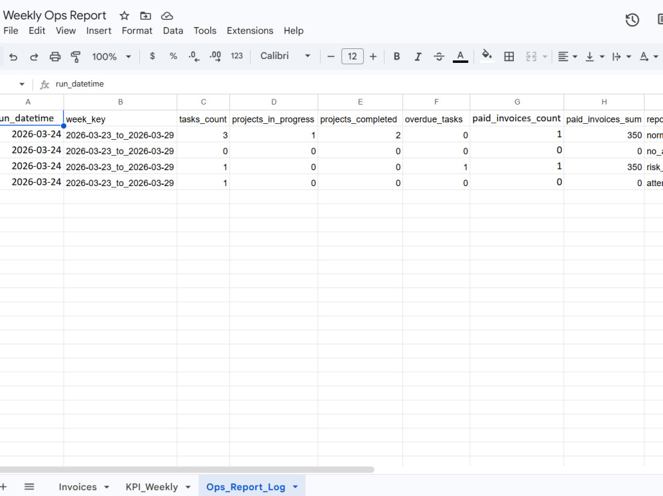Add a new sheet with plus icon

3,487
